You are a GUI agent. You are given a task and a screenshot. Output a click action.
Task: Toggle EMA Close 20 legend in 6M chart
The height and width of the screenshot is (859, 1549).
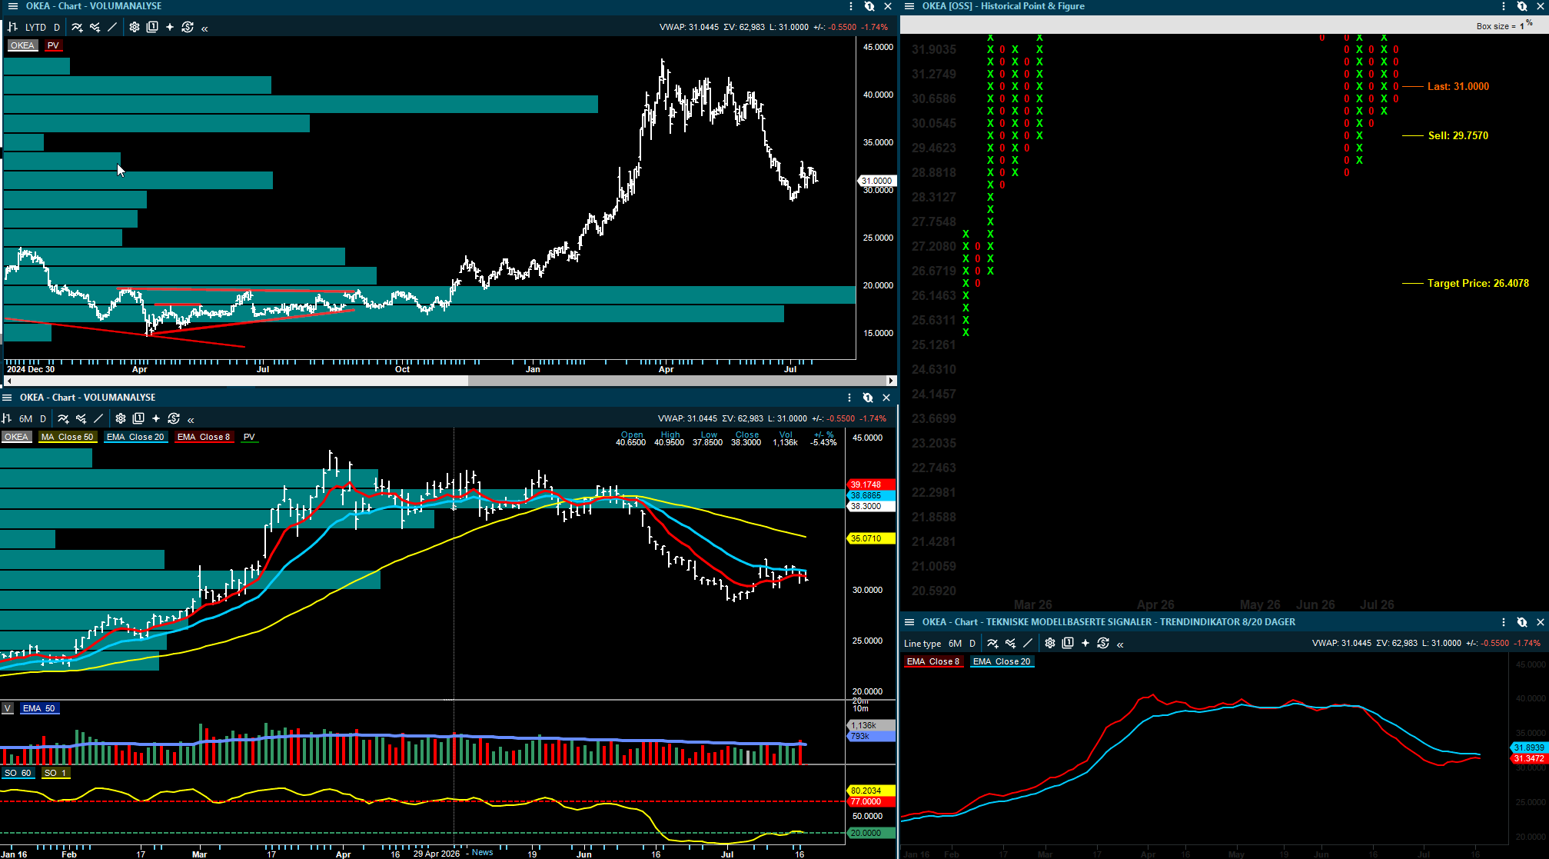pyautogui.click(x=135, y=437)
